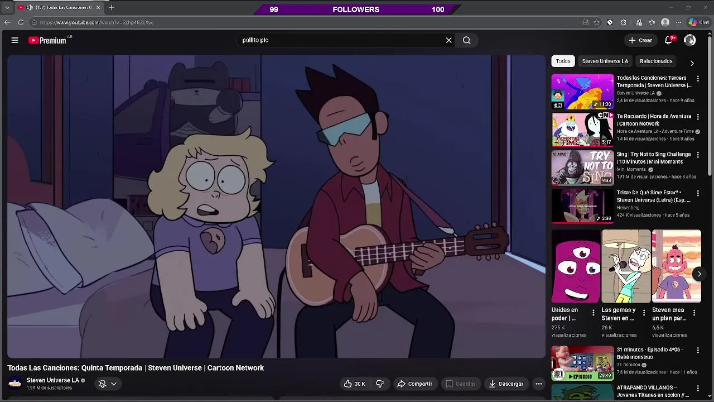Open YouTube notifications bell with 9+ badge
The image size is (714, 402).
click(x=669, y=40)
